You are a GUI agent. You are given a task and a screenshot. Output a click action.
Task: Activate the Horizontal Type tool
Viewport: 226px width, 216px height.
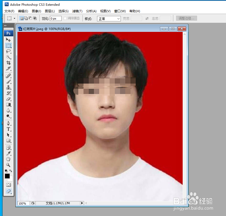8,128
